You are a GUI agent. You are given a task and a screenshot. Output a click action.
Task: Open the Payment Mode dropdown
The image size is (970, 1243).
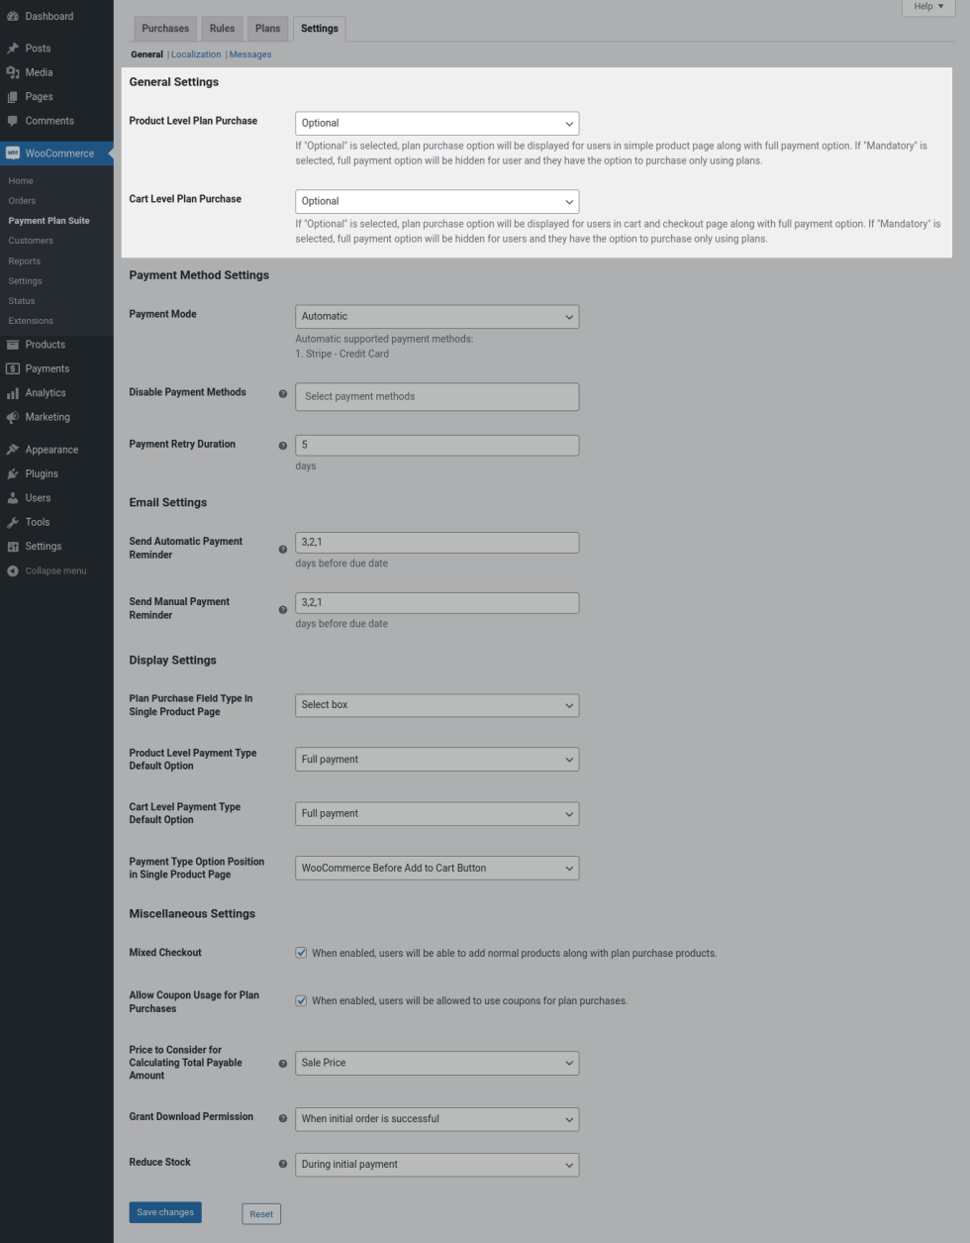436,317
